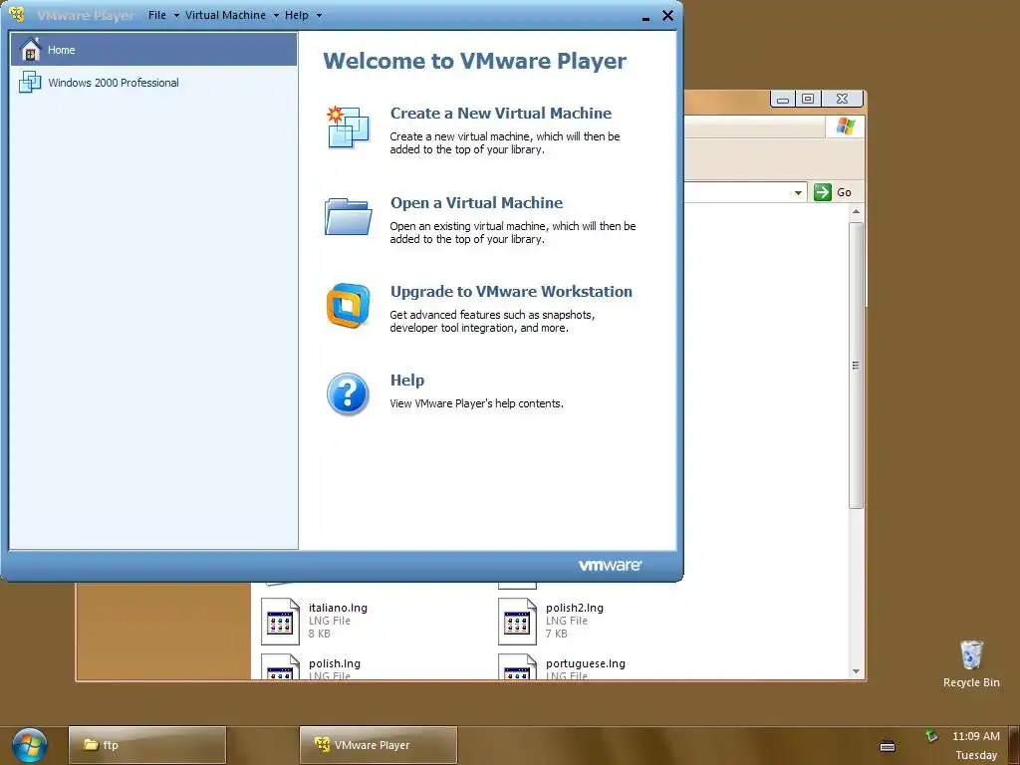Click the scroll down arrow in the ftp window
The image size is (1020, 765).
(x=856, y=671)
